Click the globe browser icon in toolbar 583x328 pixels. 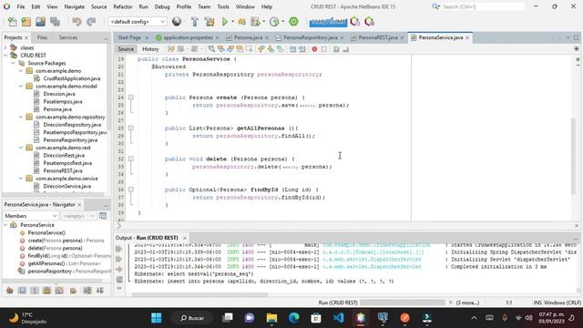coord(177,22)
